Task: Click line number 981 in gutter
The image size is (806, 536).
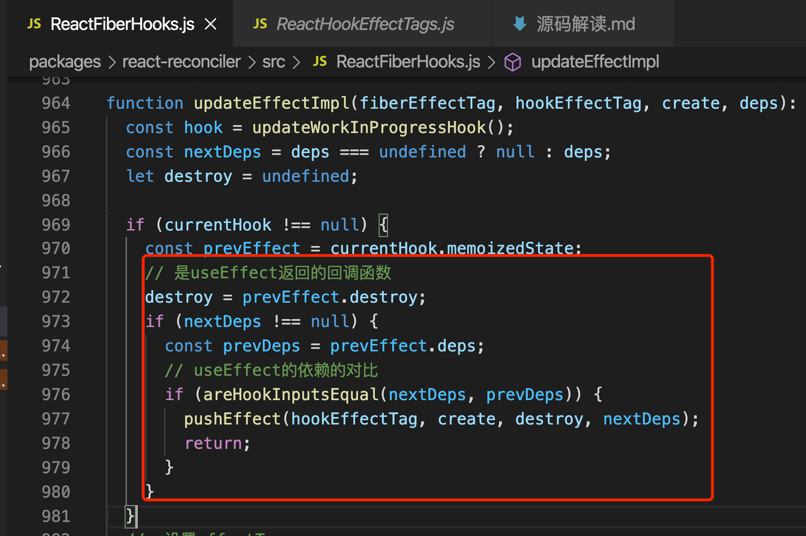Action: 56,516
